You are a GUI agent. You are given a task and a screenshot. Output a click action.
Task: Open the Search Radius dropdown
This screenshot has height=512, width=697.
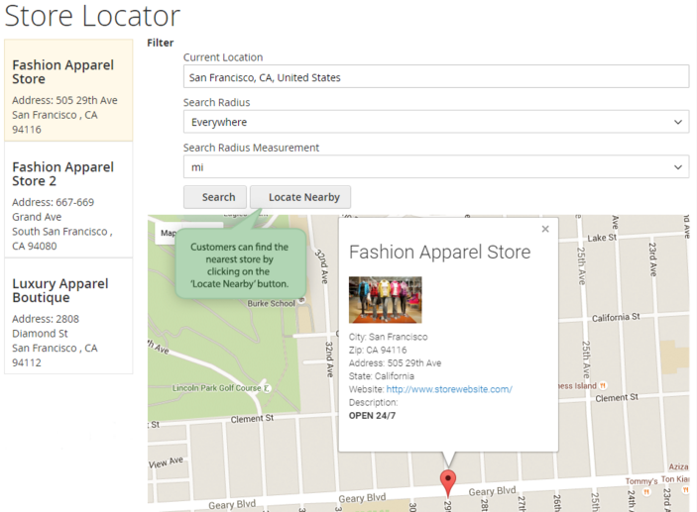tap(435, 123)
